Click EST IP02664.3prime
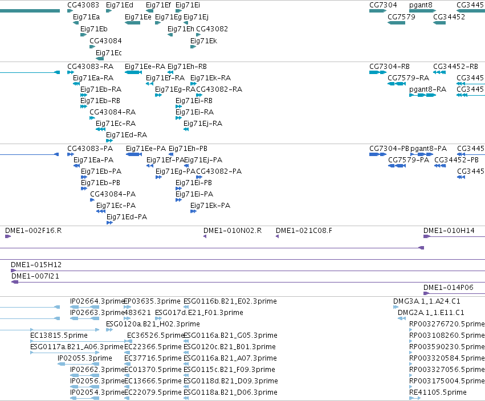 [97, 301]
